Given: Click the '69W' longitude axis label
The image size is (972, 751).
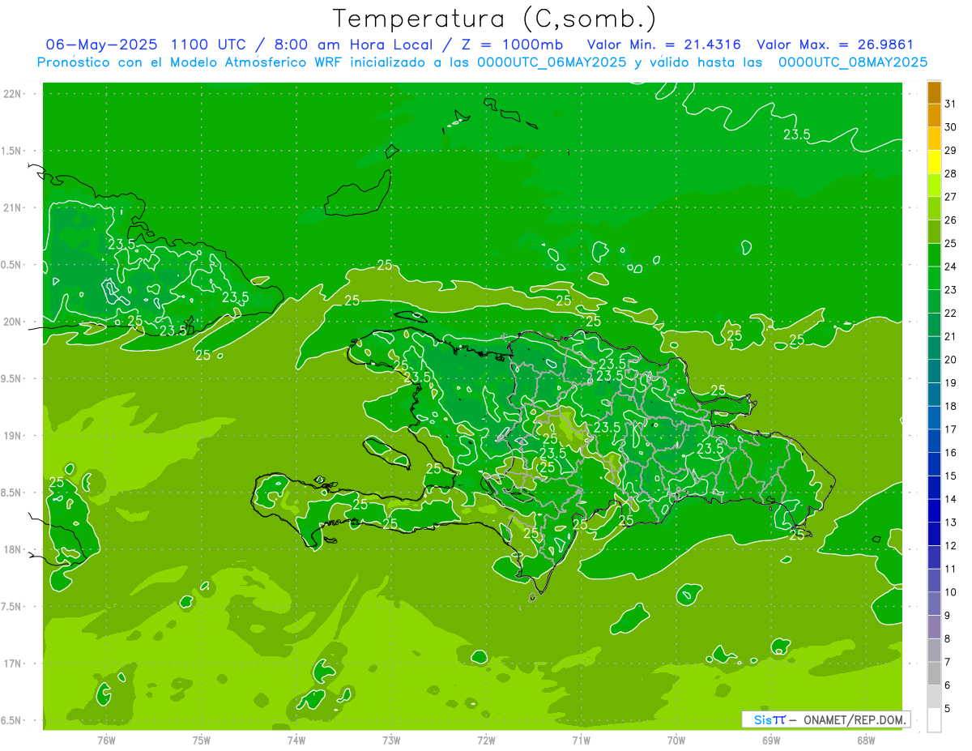Looking at the screenshot, I should (771, 740).
